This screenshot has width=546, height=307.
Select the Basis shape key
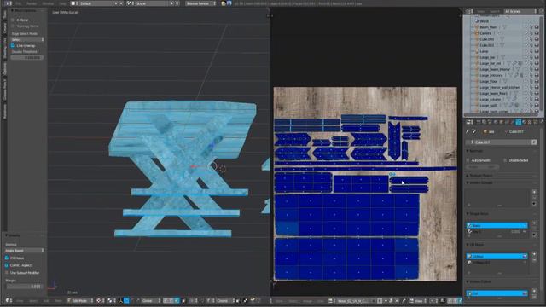pyautogui.click(x=497, y=225)
